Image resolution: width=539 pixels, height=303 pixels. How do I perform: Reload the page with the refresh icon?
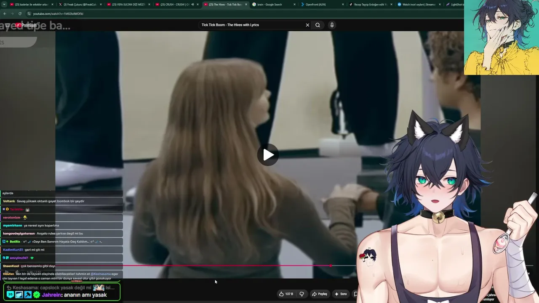(20, 13)
